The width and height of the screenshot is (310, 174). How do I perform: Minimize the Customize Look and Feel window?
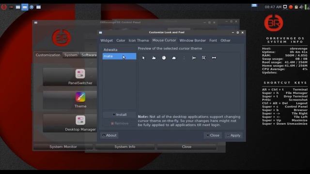(x=233, y=32)
